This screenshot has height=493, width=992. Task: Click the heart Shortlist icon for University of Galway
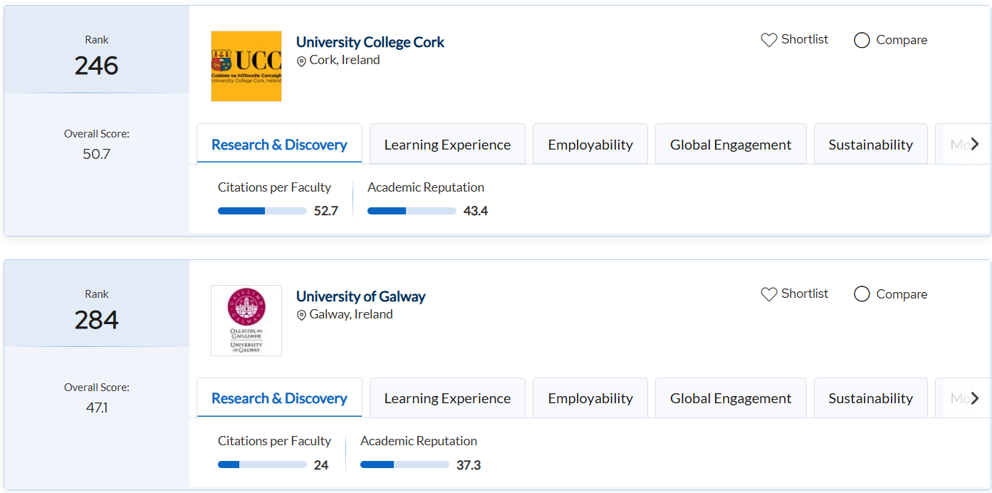[768, 294]
